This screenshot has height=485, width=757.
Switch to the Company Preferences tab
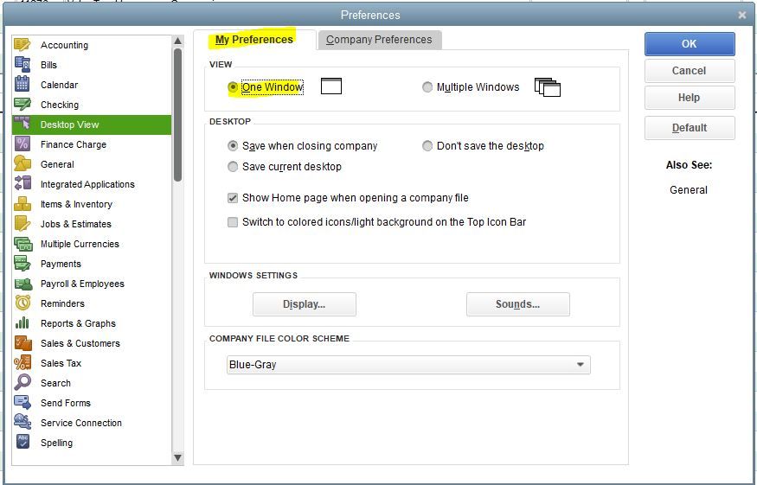pos(379,40)
